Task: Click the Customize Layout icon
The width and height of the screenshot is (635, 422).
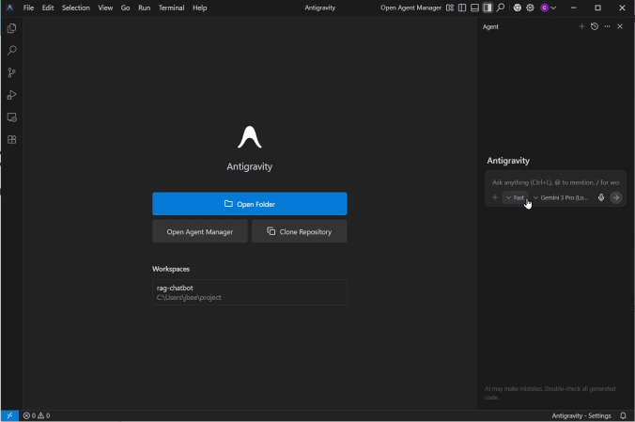Action: tap(450, 8)
